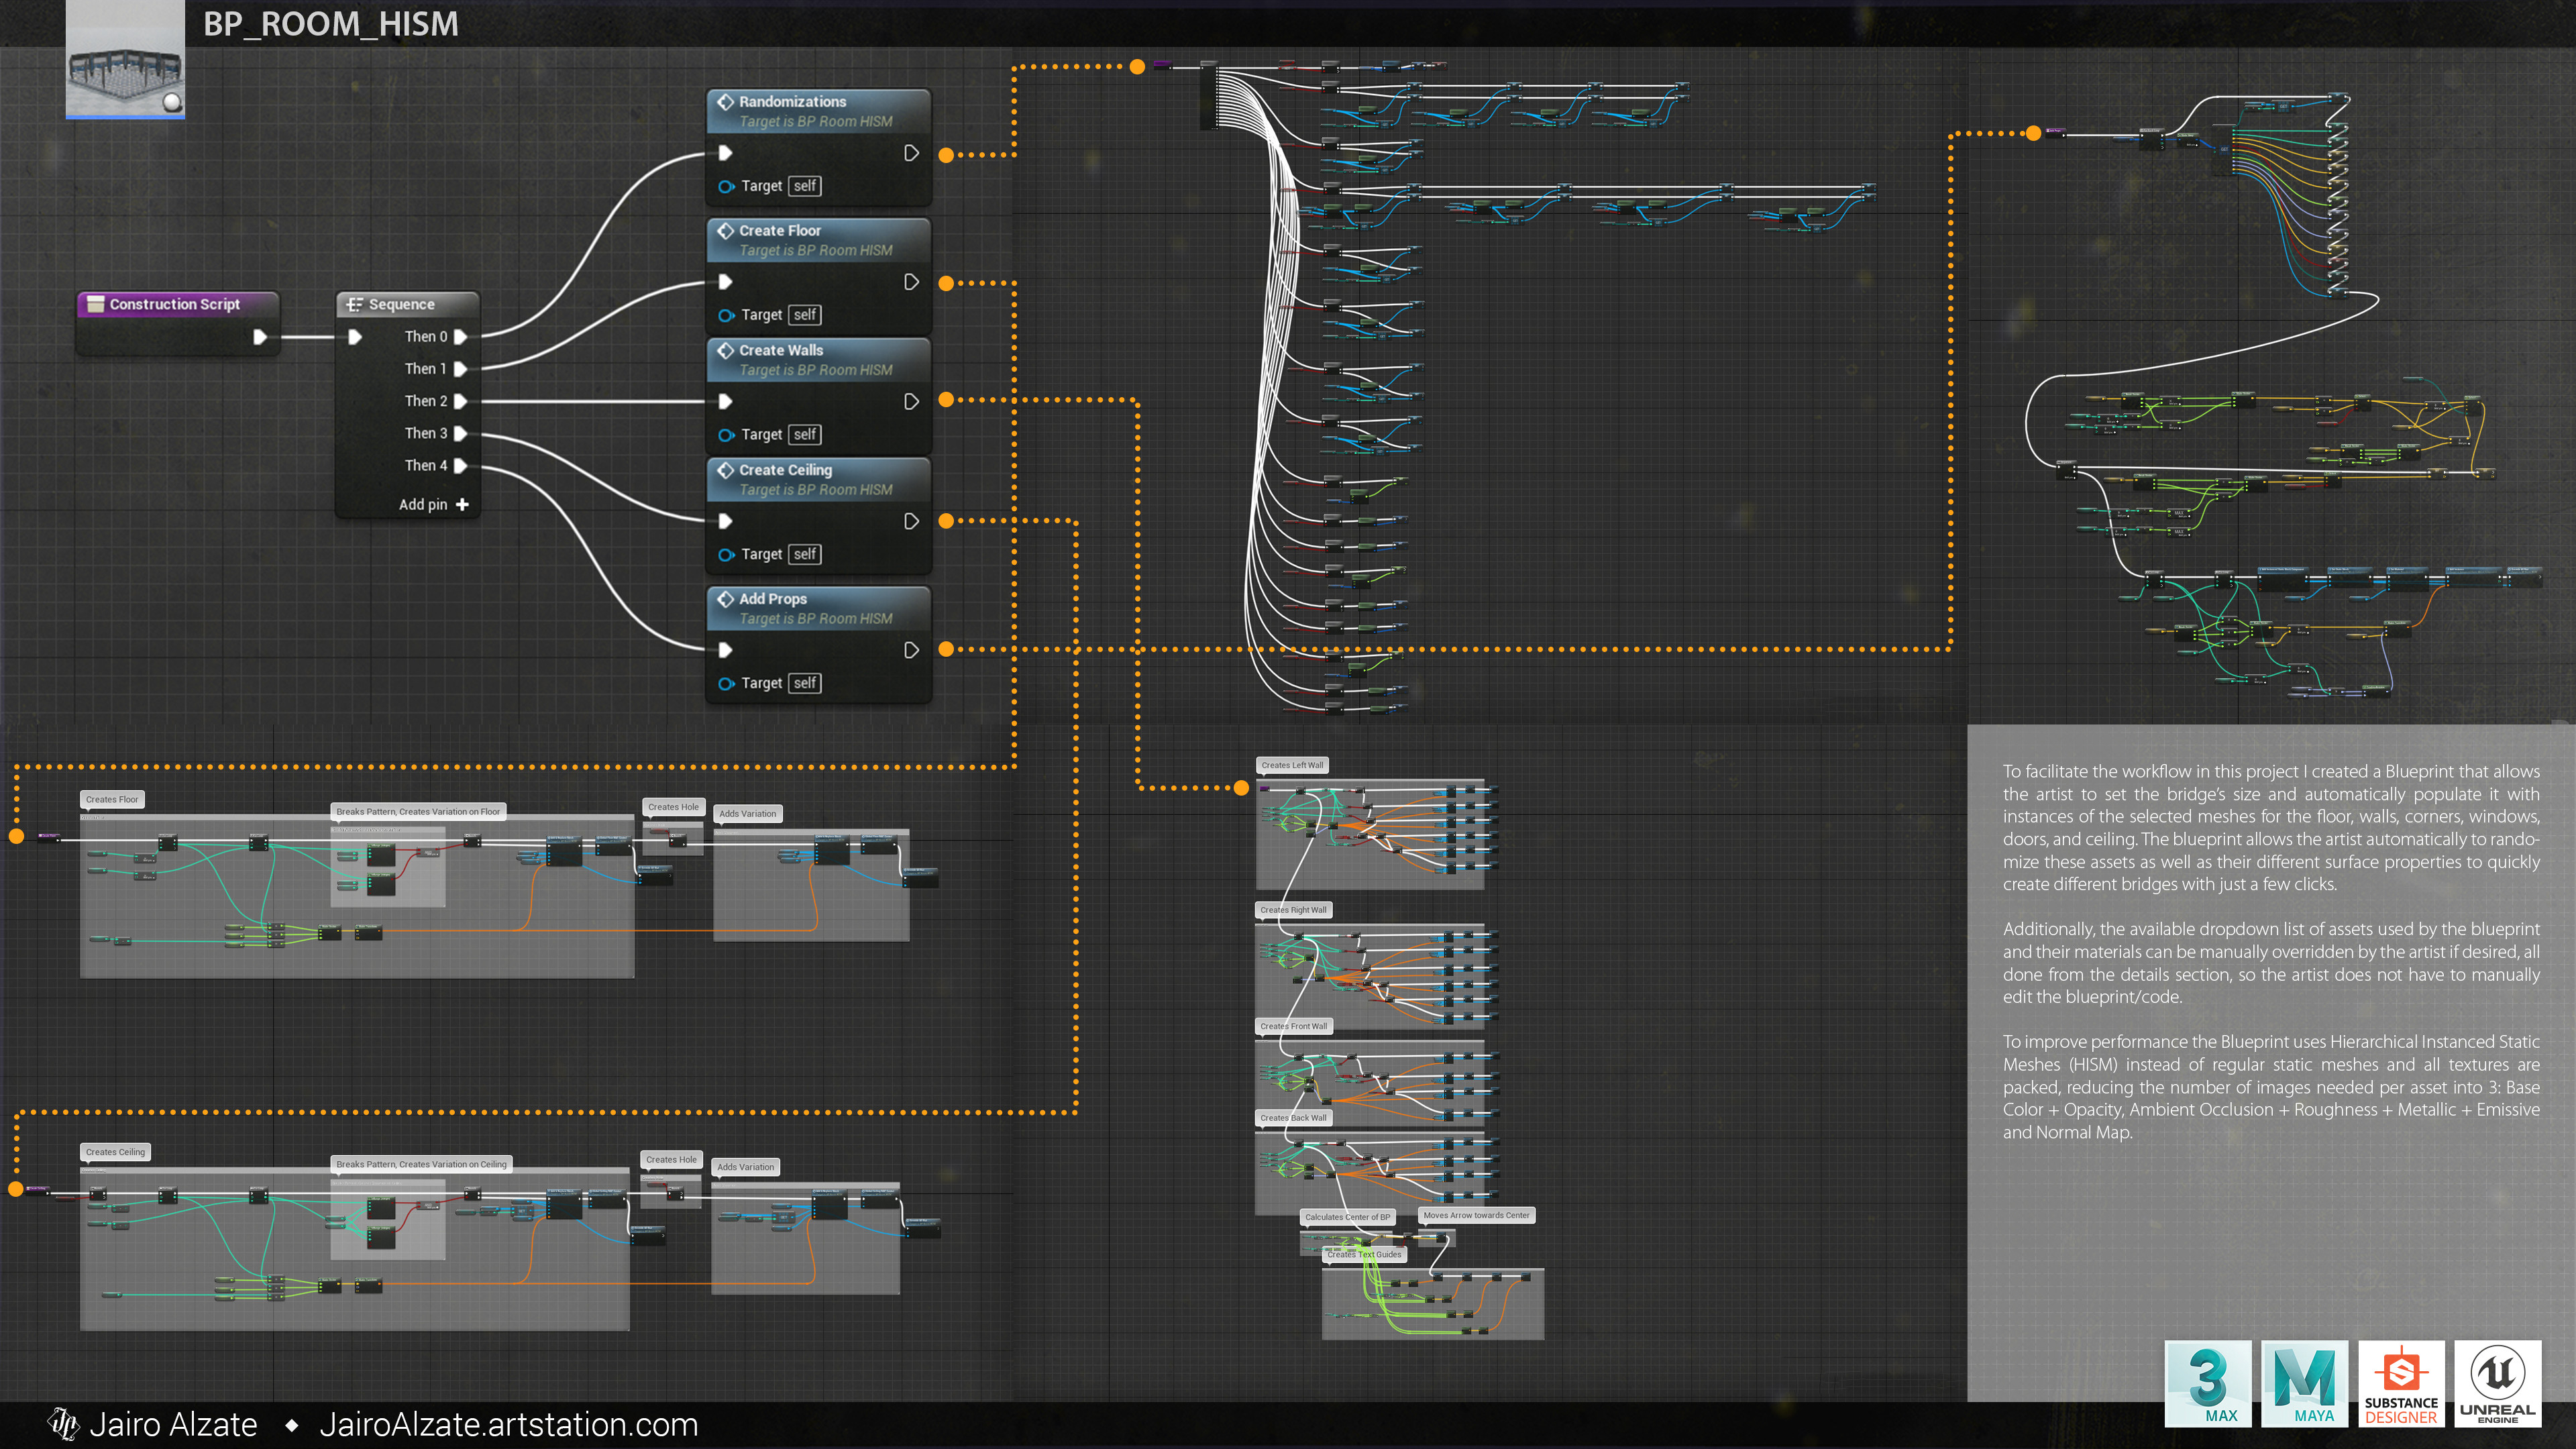Click Sequence input execution pin
Viewport: 2576px width, 1449px height.
point(354,337)
